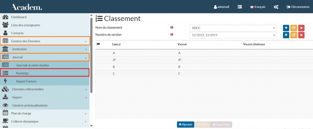Click the red info icon for Nom du classement
Viewport: 313px width, 129px height.
point(172,28)
